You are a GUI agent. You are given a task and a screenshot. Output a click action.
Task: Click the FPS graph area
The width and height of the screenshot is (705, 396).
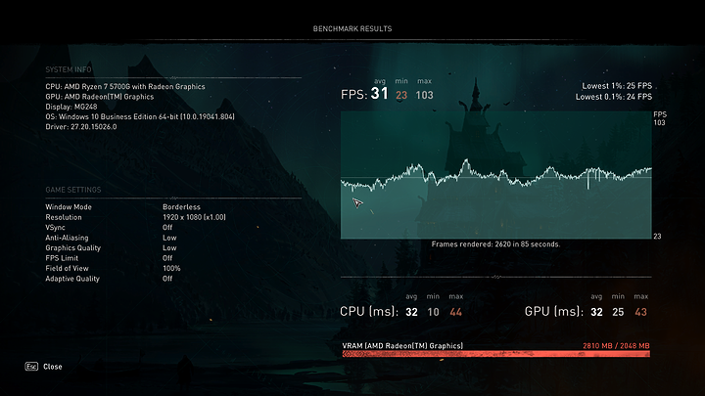(495, 175)
